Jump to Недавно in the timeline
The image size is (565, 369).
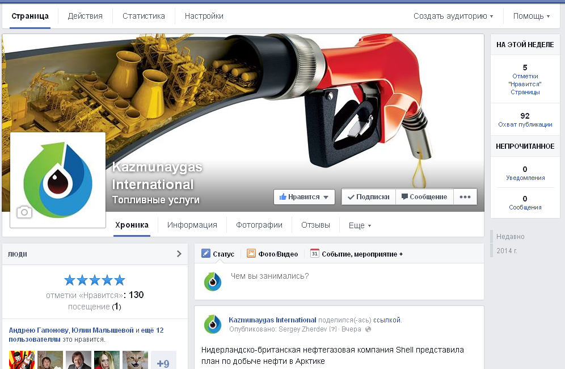[510, 237]
